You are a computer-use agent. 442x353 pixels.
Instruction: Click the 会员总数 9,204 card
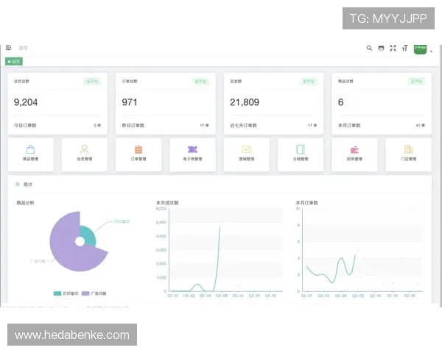(x=56, y=102)
